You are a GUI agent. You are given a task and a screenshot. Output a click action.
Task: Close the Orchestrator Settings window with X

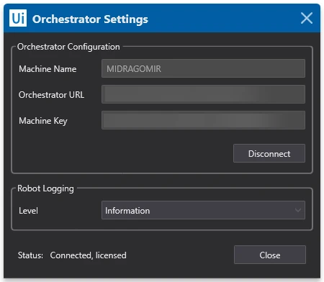(307, 18)
